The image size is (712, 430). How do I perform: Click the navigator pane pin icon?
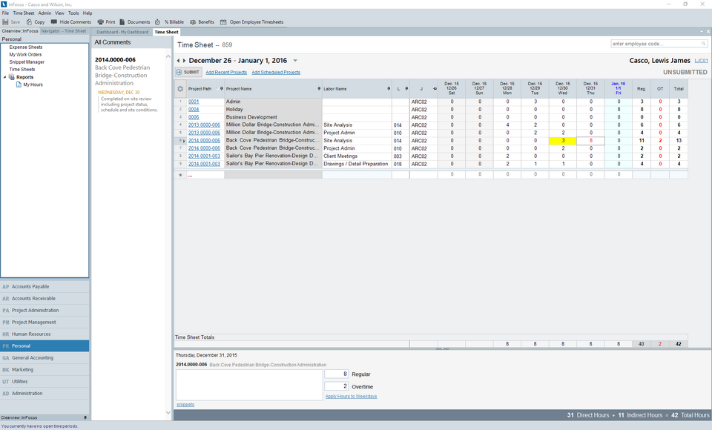(85, 417)
